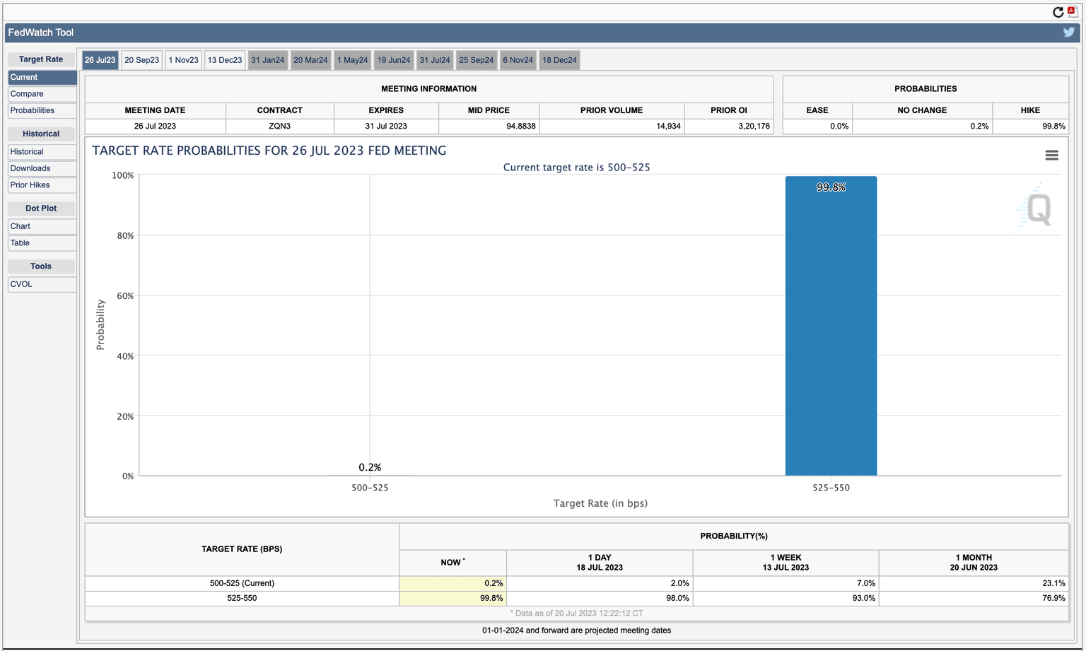Open Prior Hikes from the sidebar
Screen dimensions: 1086x651
(30, 185)
